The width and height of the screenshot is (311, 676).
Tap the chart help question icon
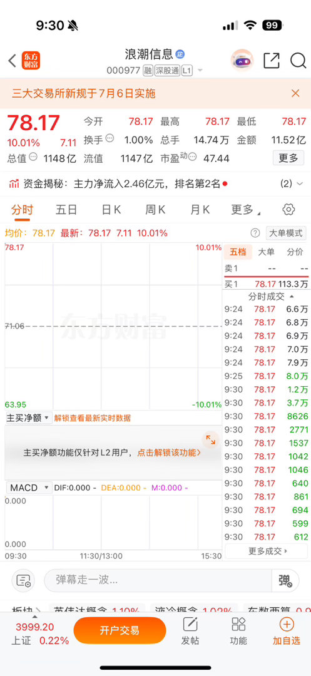coord(255,233)
